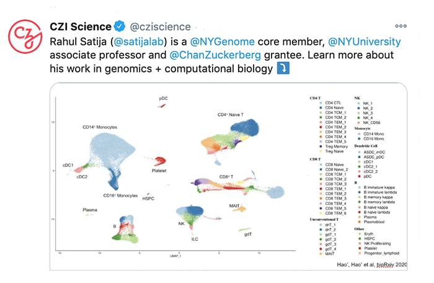Image resolution: width=434 pixels, height=283 pixels.
Task: Open the UMAP figure image thumbnail
Action: point(228,176)
